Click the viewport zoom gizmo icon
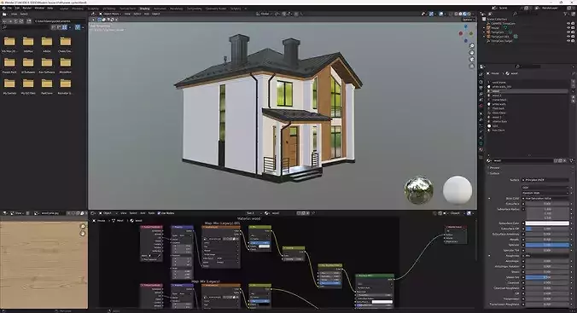This screenshot has width=577, height=313. coord(472,46)
